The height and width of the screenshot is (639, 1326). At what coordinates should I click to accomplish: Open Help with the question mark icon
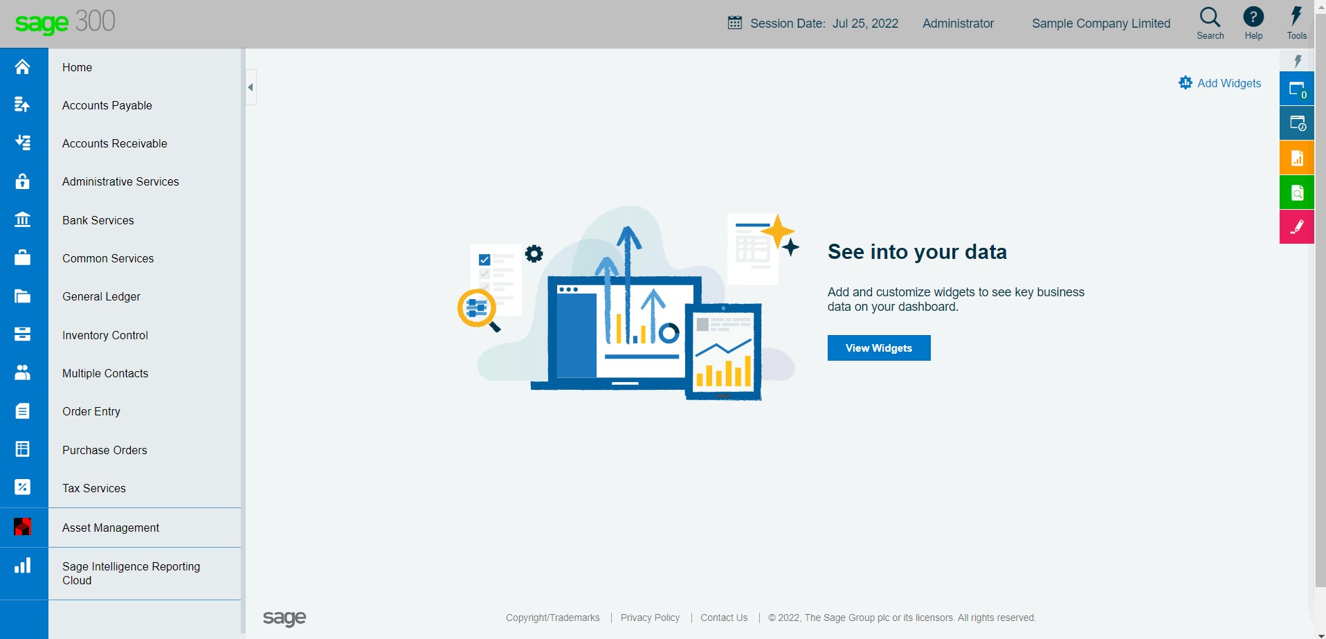click(x=1253, y=17)
